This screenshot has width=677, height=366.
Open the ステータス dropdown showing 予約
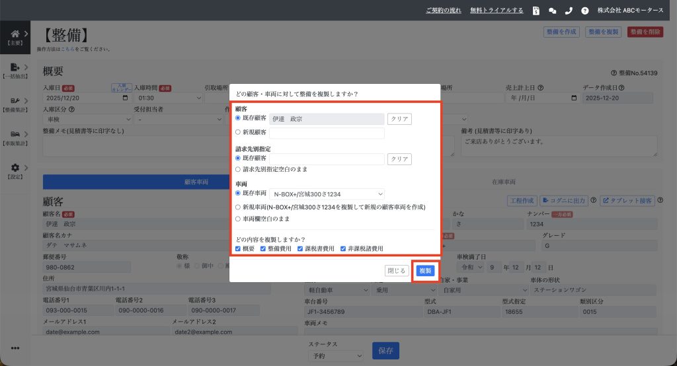(335, 355)
